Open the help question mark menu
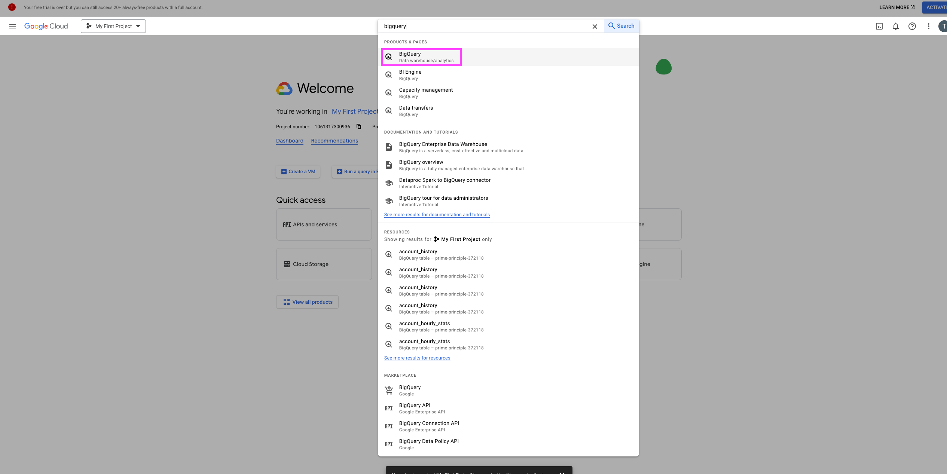Image resolution: width=947 pixels, height=474 pixels. coord(912,26)
